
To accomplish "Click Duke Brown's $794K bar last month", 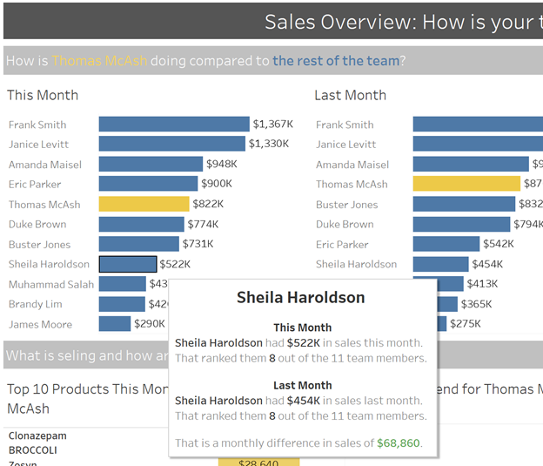I will point(461,224).
